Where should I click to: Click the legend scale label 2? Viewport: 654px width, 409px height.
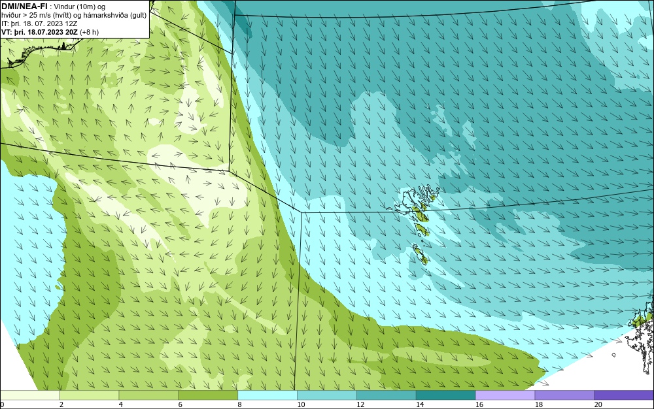61,404
